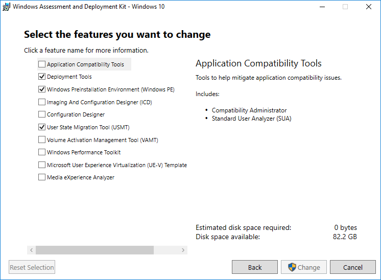This screenshot has height=280, width=381.
Task: Click the Change button text
Action: 309,267
